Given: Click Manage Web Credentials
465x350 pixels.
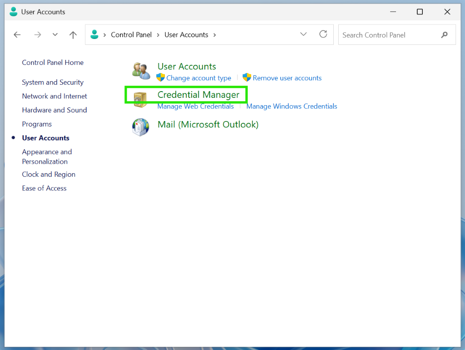Looking at the screenshot, I should [x=195, y=106].
